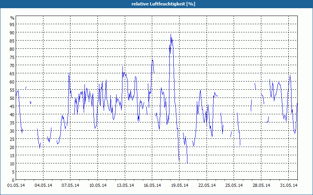This screenshot has height=195, width=313.
Task: Click the highest humidity peak near 18.05.14
Action: pyautogui.click(x=171, y=34)
